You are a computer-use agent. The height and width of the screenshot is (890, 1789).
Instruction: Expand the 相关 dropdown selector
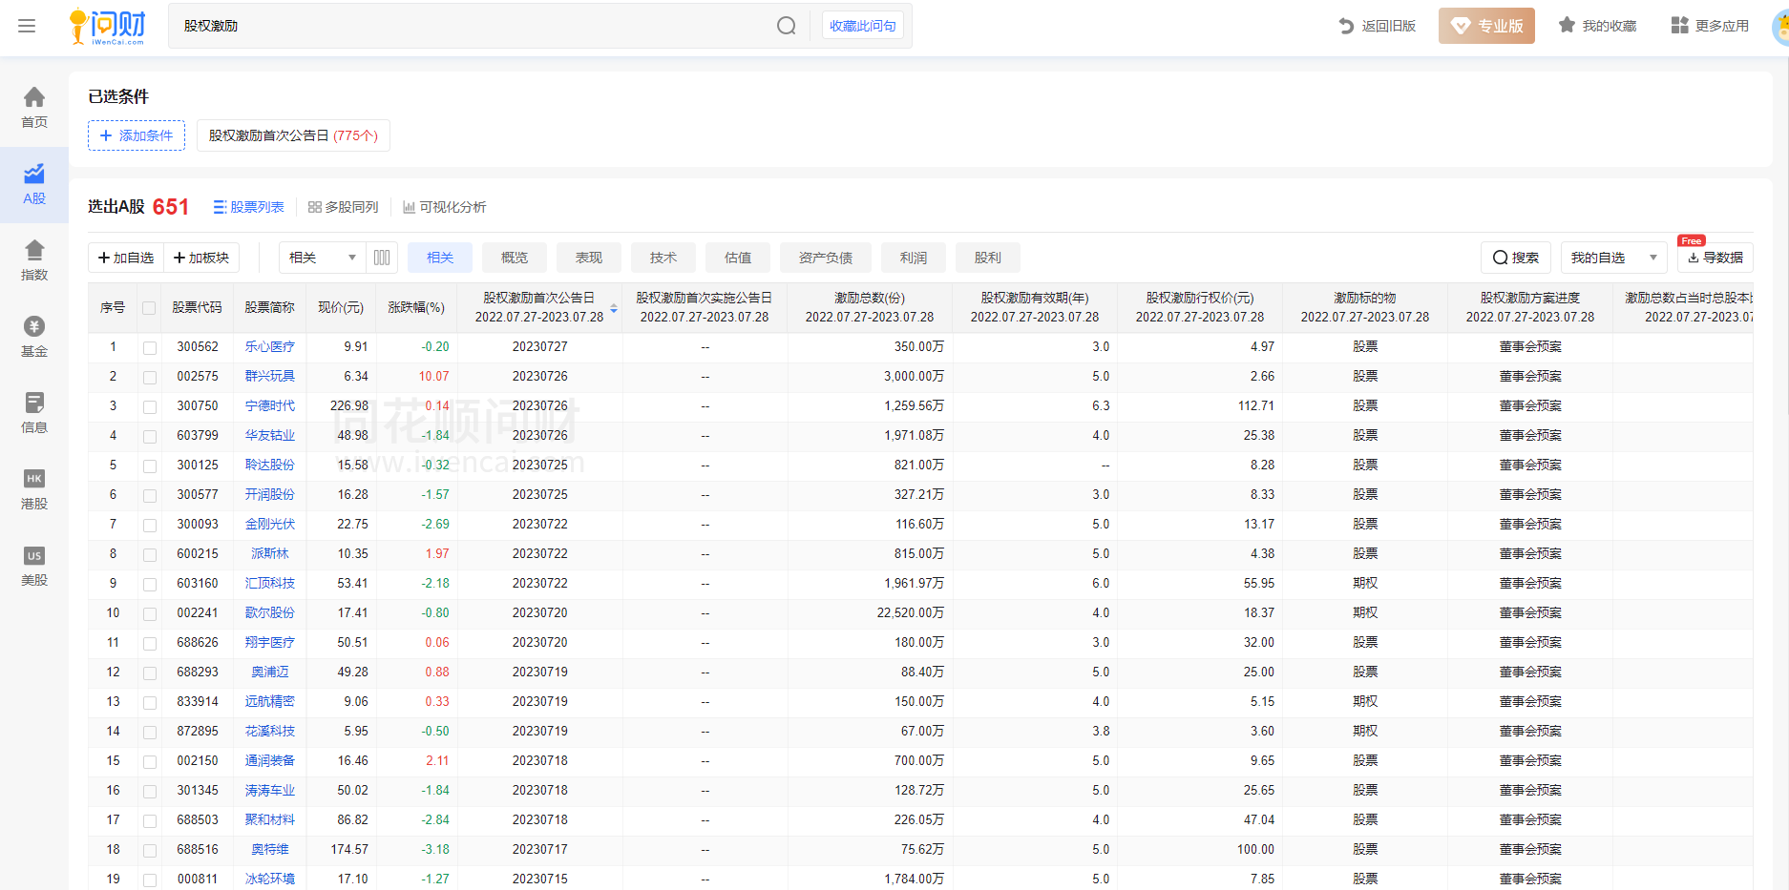click(323, 258)
